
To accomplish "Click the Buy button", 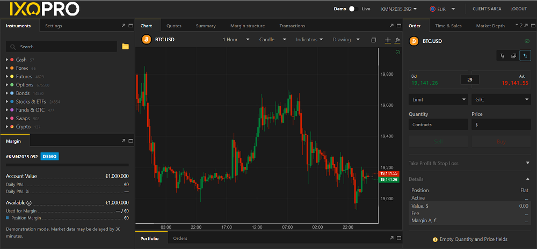I will coord(501,141).
